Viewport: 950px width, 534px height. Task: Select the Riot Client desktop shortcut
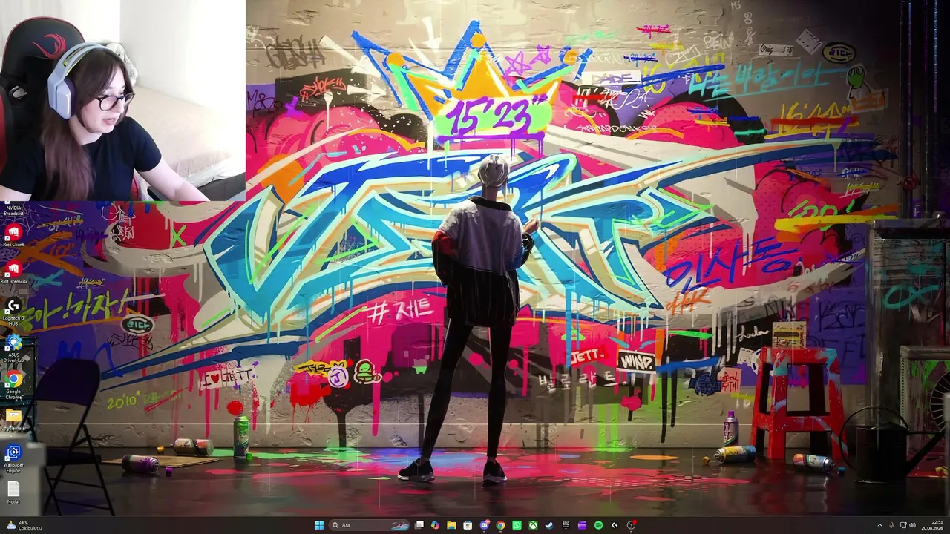tap(13, 236)
